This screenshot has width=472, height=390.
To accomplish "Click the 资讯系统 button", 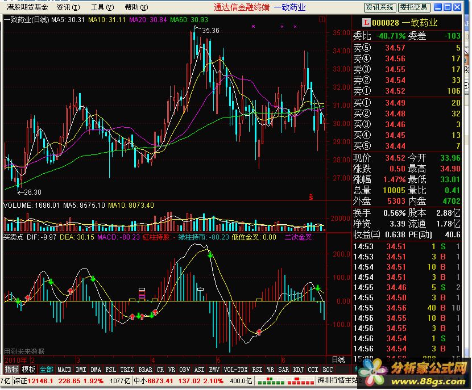I will (x=379, y=7).
